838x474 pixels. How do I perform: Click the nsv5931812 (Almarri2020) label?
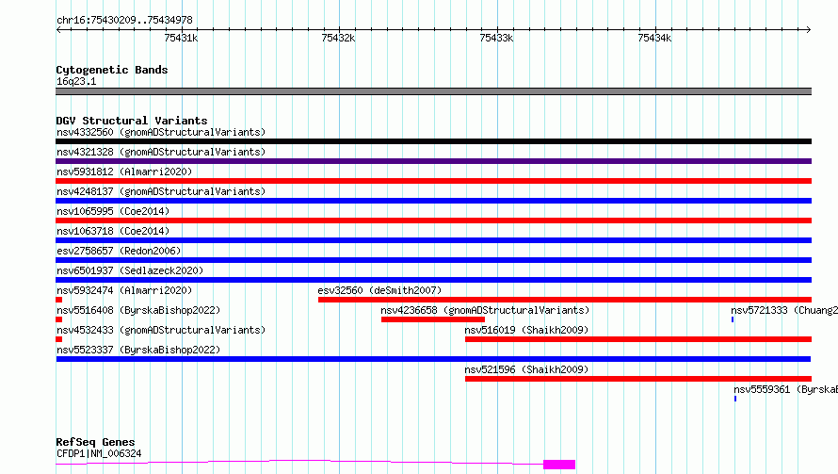124,172
